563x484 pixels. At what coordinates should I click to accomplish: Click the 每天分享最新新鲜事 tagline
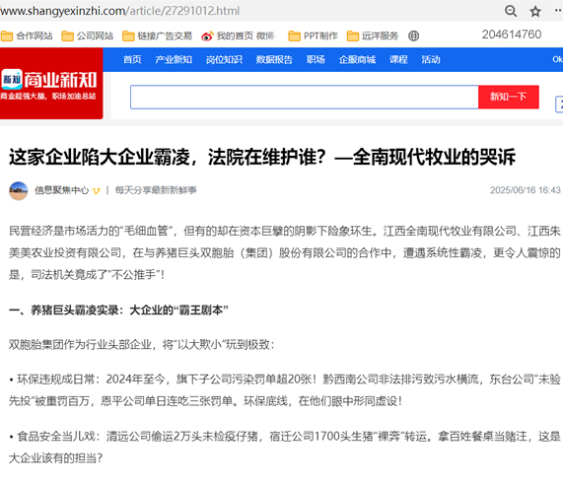(156, 190)
